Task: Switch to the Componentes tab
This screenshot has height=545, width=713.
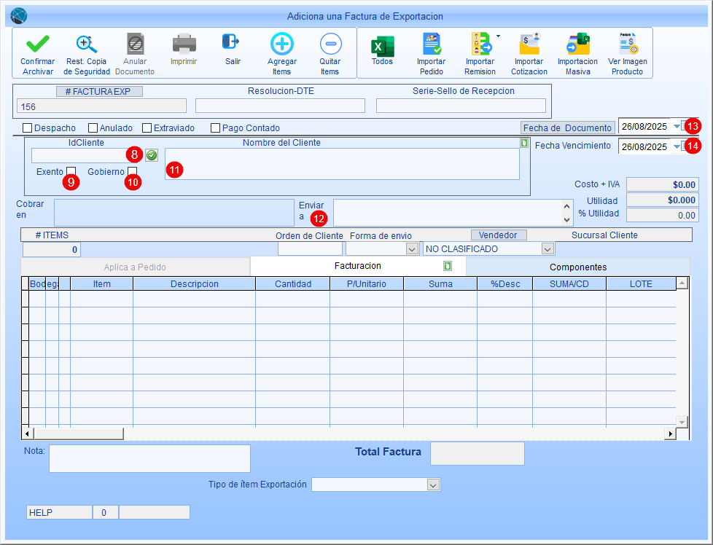Action: click(577, 267)
